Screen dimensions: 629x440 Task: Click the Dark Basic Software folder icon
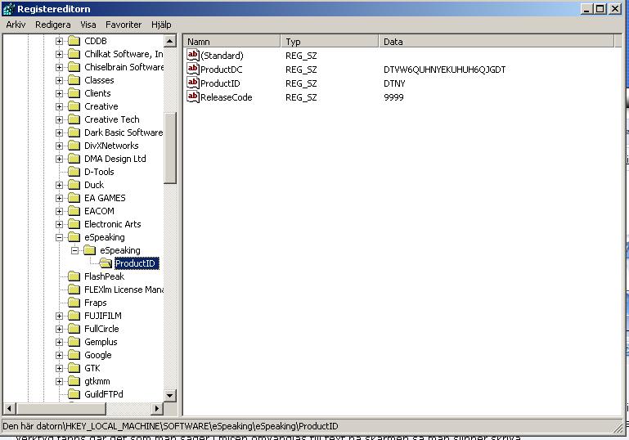pyautogui.click(x=74, y=132)
